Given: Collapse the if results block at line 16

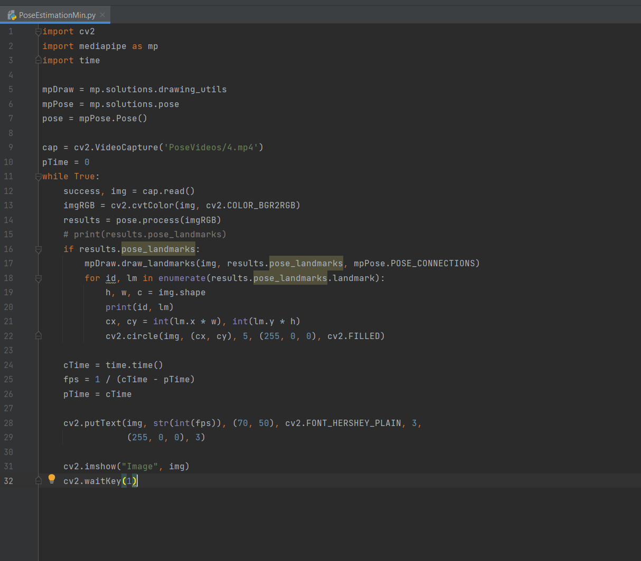Looking at the screenshot, I should coord(38,249).
